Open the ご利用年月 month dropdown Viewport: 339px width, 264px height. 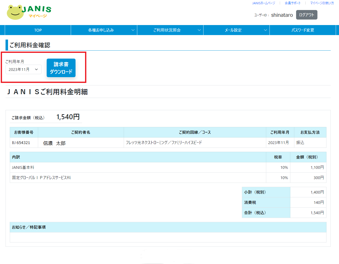[23, 69]
